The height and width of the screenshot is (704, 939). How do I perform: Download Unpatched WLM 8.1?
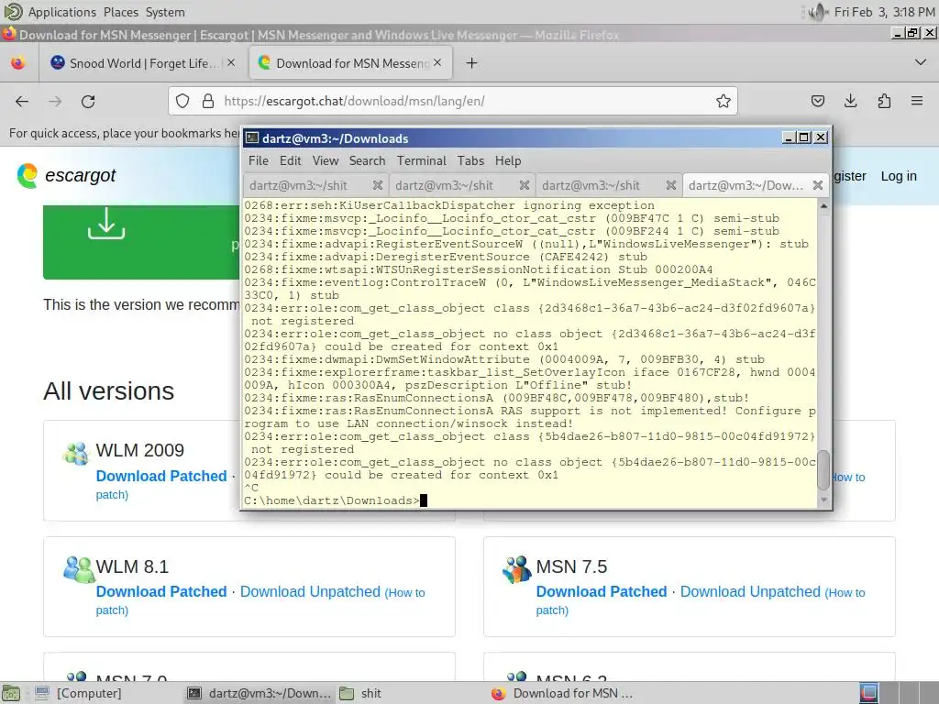pos(310,591)
